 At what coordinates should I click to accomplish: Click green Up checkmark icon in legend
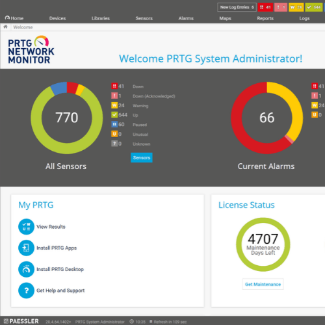pos(114,114)
